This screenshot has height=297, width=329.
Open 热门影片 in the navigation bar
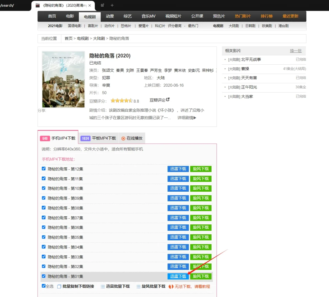243,16
